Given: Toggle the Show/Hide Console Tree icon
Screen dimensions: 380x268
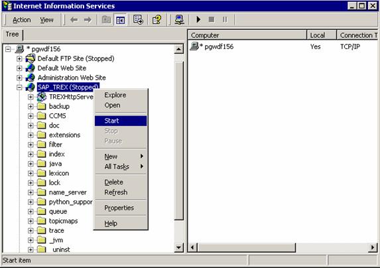Looking at the screenshot, I should pyautogui.click(x=121, y=20).
